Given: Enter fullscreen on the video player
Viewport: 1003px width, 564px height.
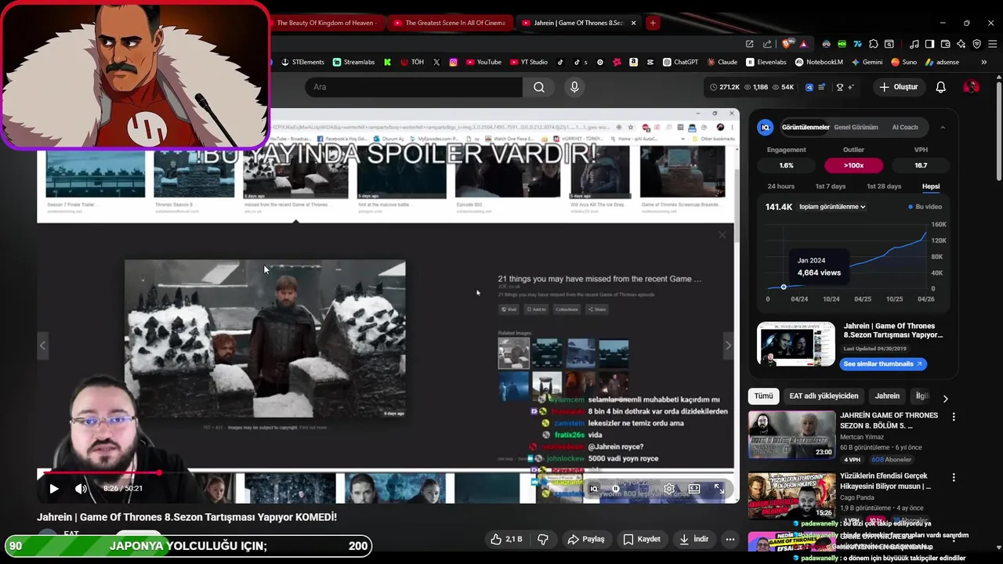Looking at the screenshot, I should [x=719, y=489].
